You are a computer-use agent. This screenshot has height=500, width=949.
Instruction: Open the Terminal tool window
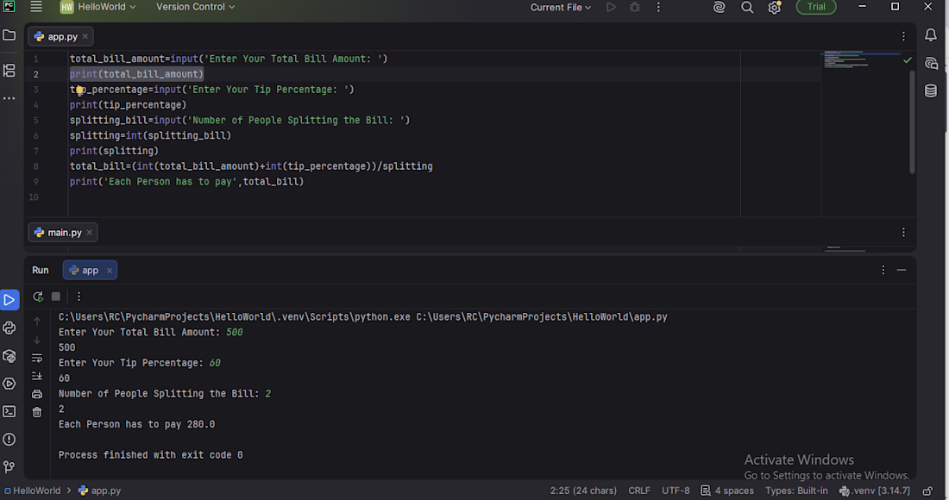point(9,412)
